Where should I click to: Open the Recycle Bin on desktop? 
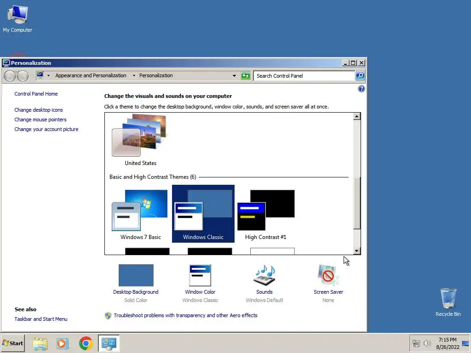coord(448,302)
